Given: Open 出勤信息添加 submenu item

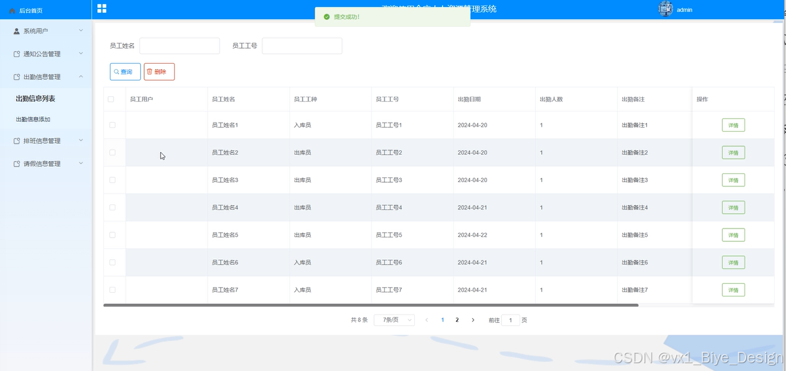Looking at the screenshot, I should click(x=33, y=120).
